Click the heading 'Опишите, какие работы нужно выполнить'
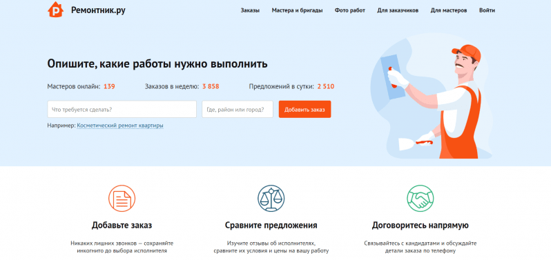Viewport: 551px width, 260px height. pos(157,64)
